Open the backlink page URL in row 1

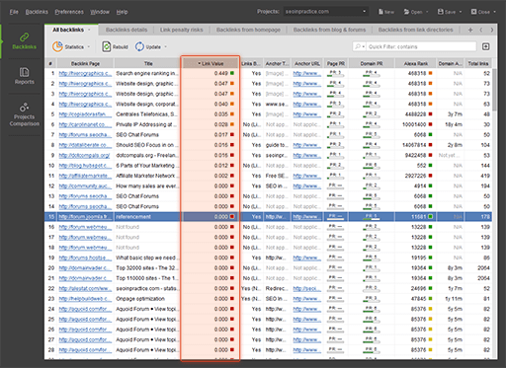coord(85,73)
